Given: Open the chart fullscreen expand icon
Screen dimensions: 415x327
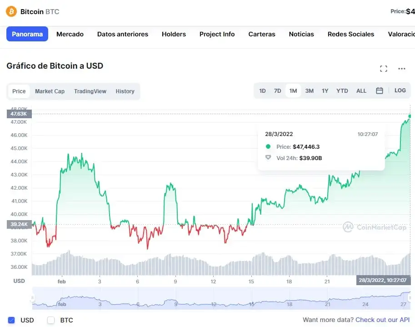Looking at the screenshot, I should pos(383,68).
